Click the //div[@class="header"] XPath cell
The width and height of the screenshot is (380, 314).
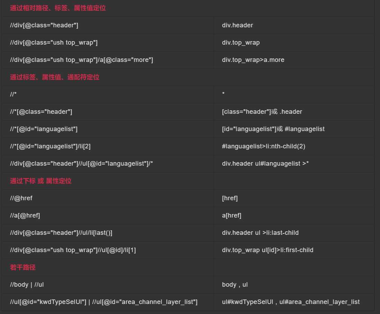[x=108, y=25]
